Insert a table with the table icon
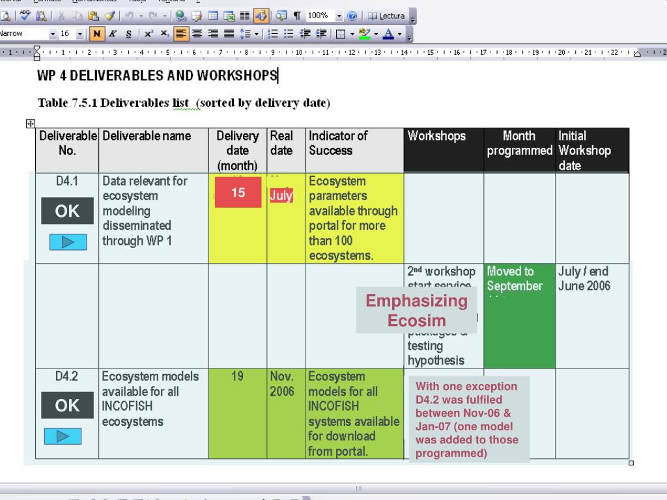This screenshot has width=667, height=500. (x=213, y=16)
